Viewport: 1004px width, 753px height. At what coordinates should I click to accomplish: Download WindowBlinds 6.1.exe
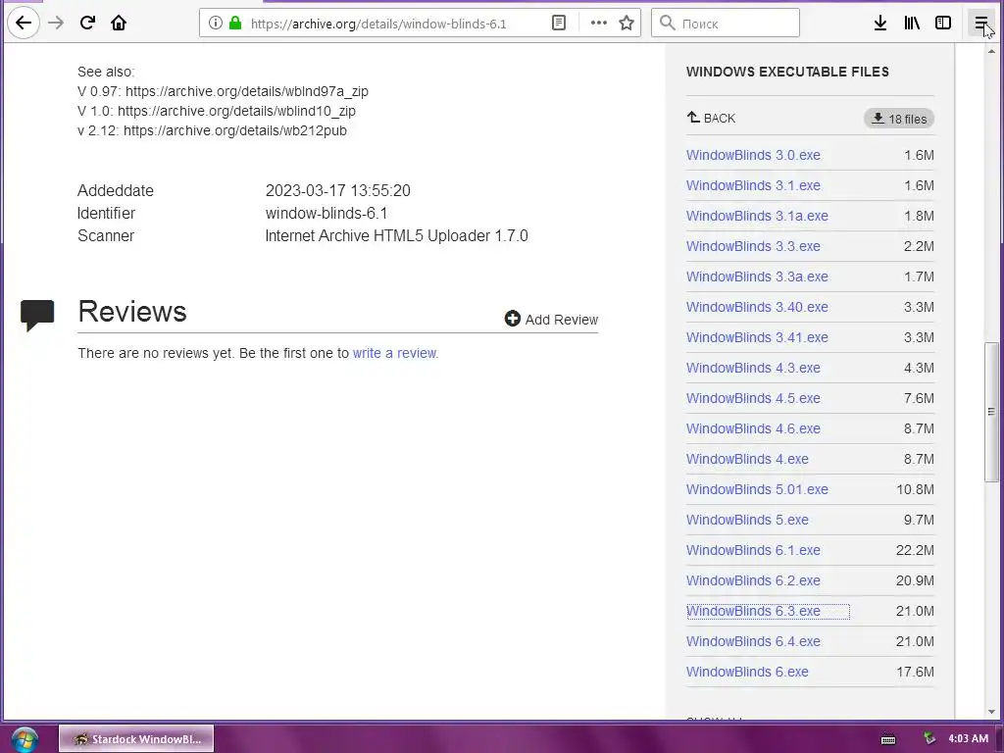coord(753,550)
